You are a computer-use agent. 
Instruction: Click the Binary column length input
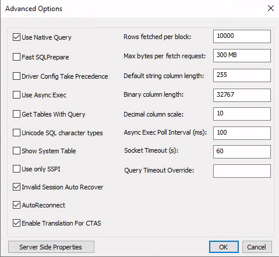click(242, 95)
